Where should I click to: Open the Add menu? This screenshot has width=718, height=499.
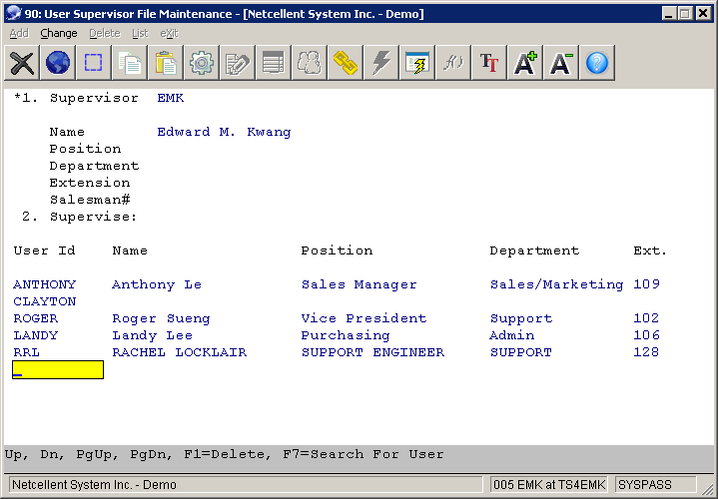coord(19,33)
